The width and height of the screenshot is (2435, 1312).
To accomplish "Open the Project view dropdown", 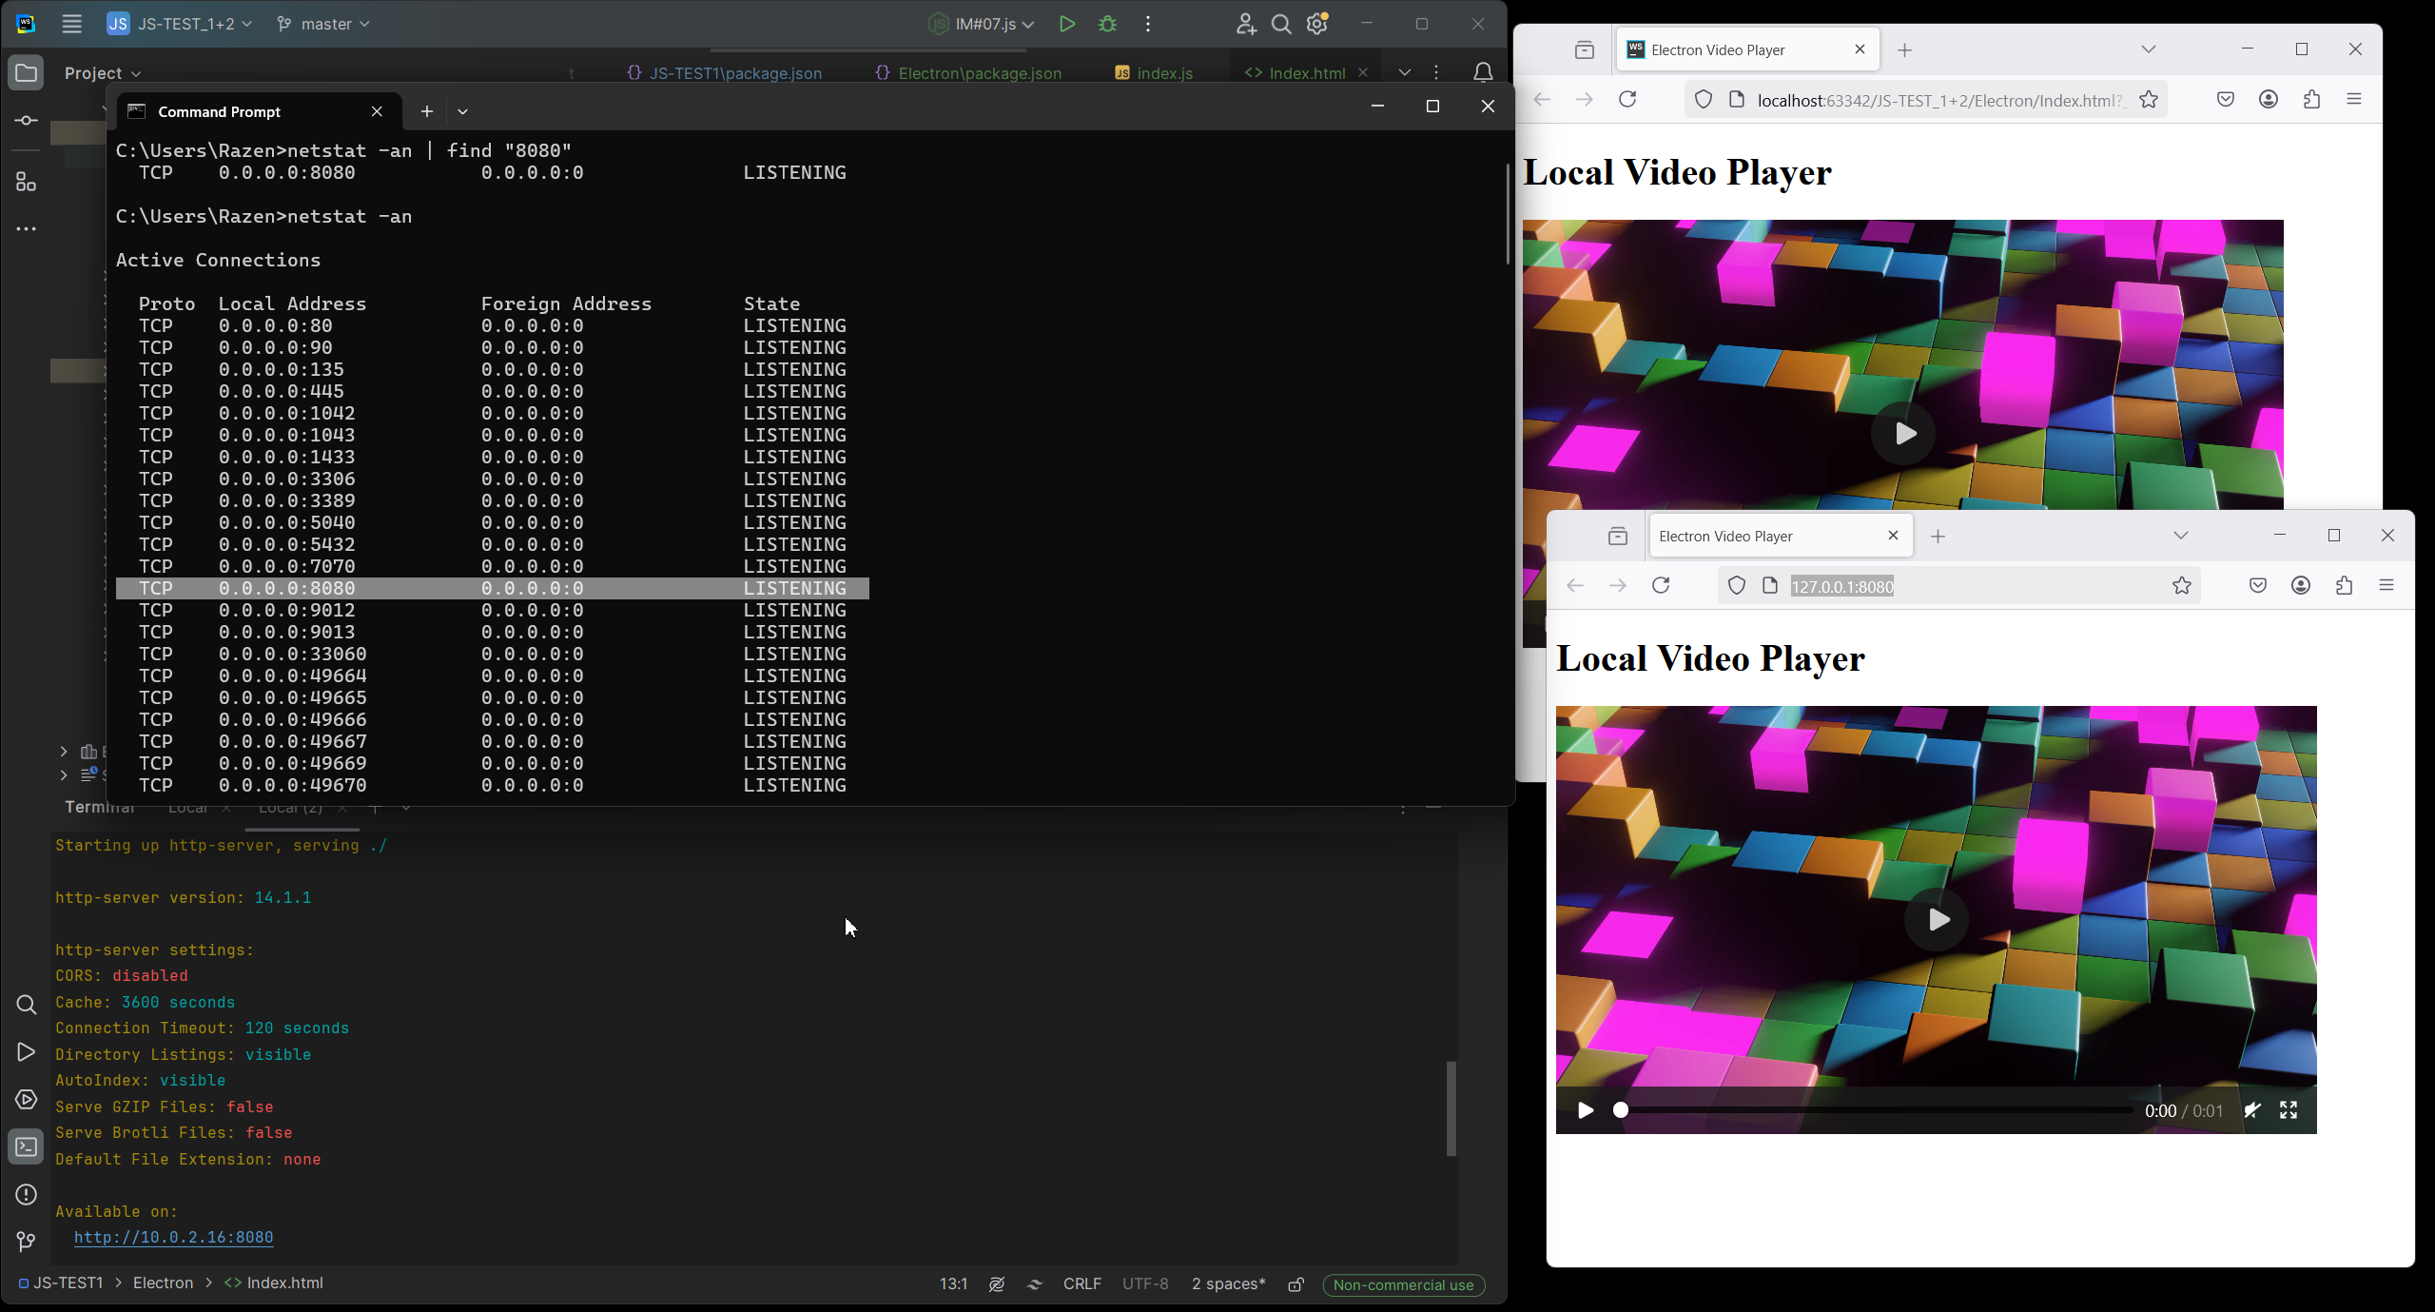I will pyautogui.click(x=103, y=73).
